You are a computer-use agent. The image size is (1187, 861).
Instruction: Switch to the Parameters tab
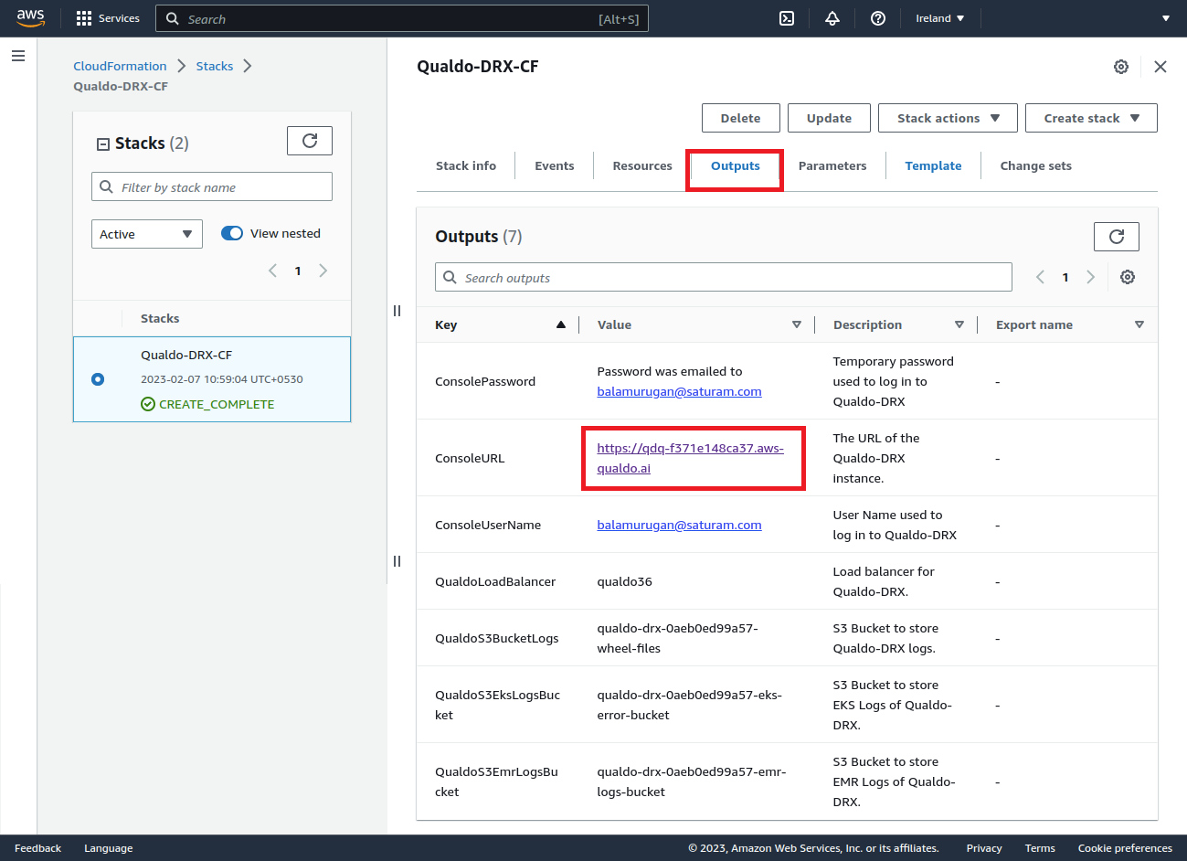(832, 165)
